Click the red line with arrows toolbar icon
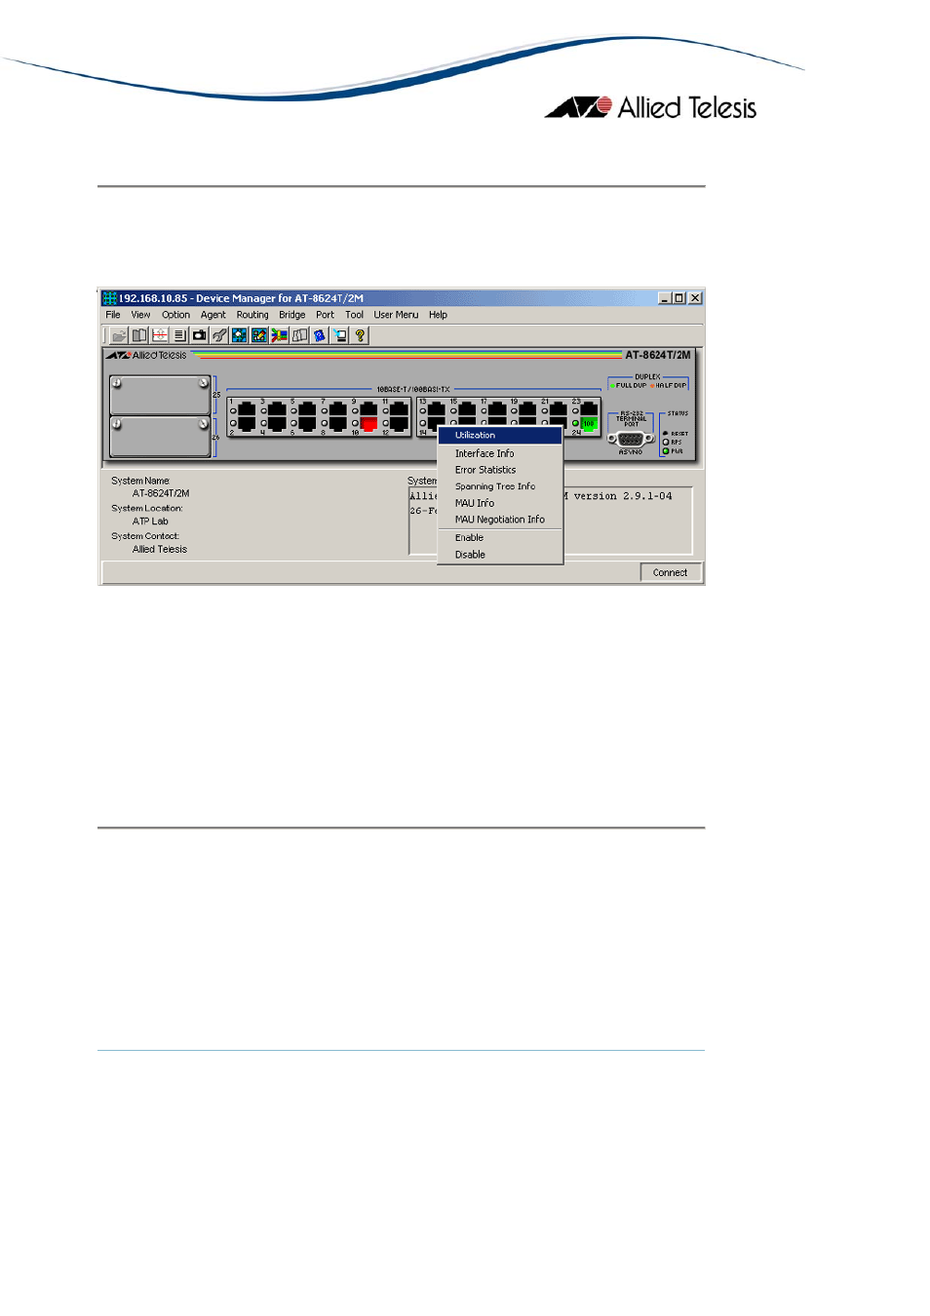 (160, 335)
